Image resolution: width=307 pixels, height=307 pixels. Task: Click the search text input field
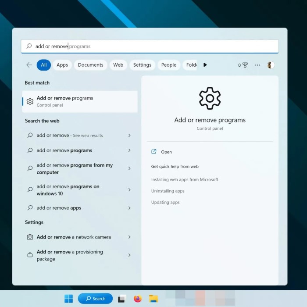click(x=149, y=46)
